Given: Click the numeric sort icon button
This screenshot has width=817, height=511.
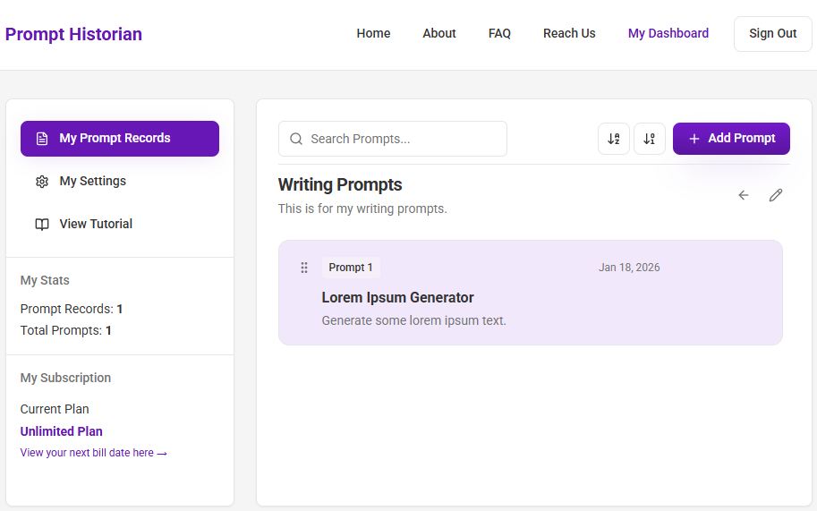Looking at the screenshot, I should coord(650,139).
